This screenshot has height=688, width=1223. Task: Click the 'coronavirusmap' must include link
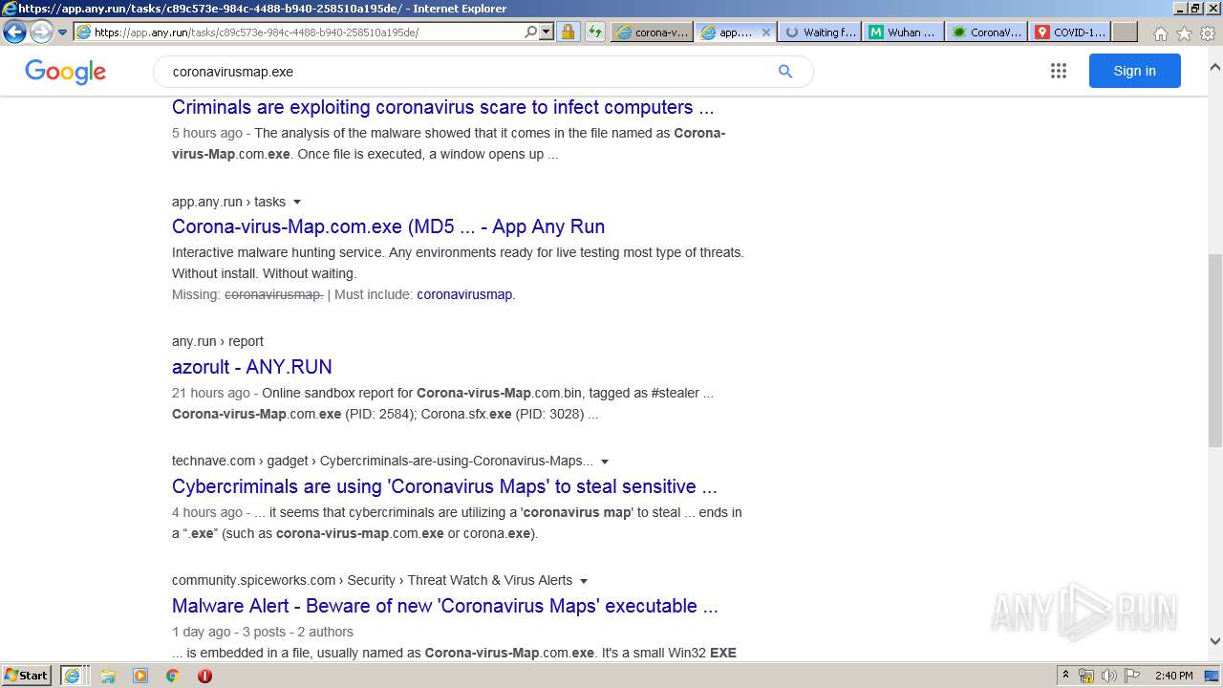click(464, 294)
